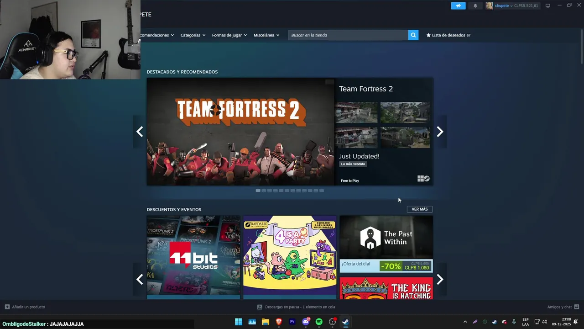Show hidden system tray icons
Viewport: 584px width, 329px height.
tap(465, 322)
